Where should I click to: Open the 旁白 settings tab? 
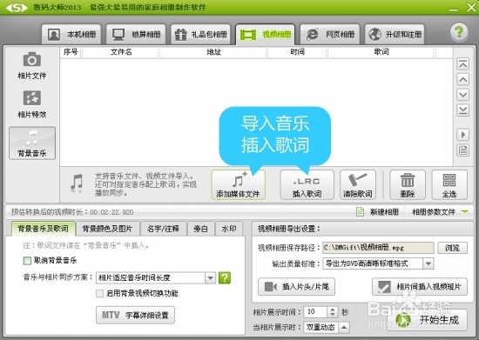[x=200, y=229]
